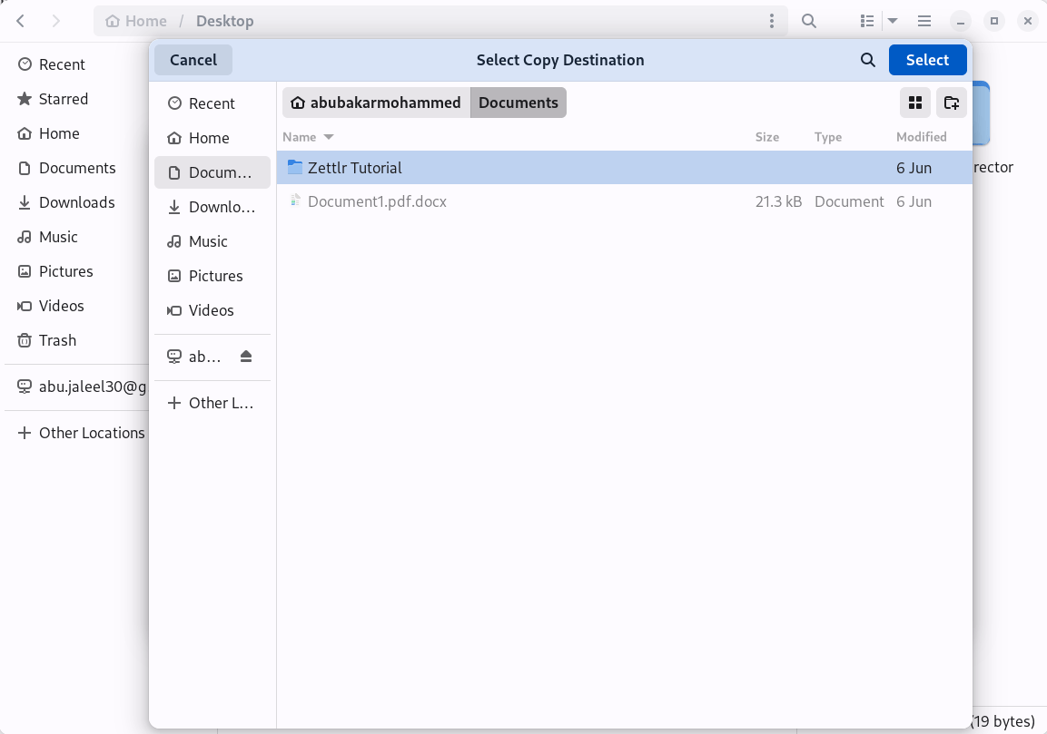Open the hamburger menu in Files titlebar

[924, 20]
